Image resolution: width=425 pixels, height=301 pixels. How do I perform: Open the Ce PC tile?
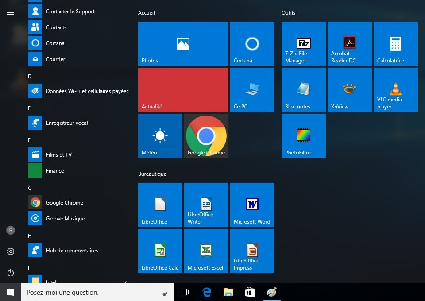pyautogui.click(x=252, y=90)
